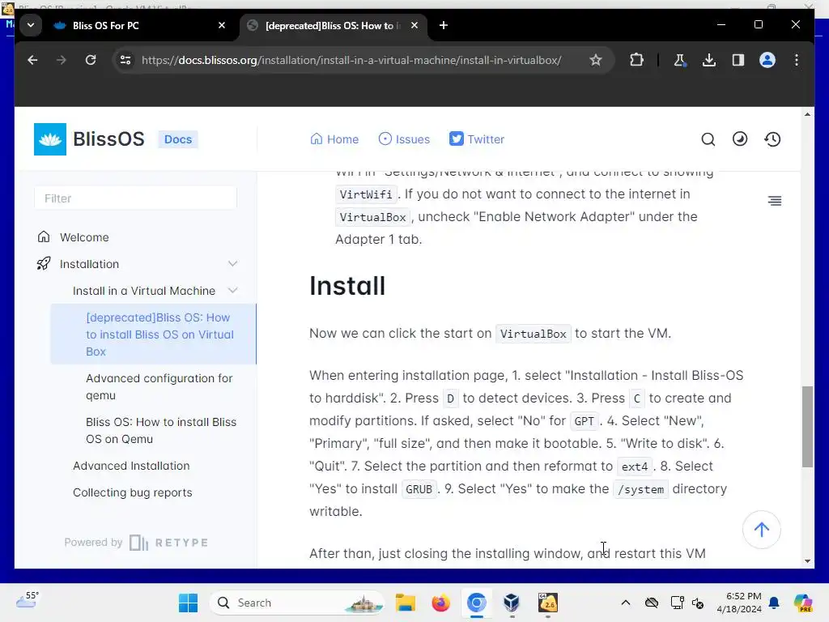
Task: Click the taskbar Search box
Action: (297, 603)
